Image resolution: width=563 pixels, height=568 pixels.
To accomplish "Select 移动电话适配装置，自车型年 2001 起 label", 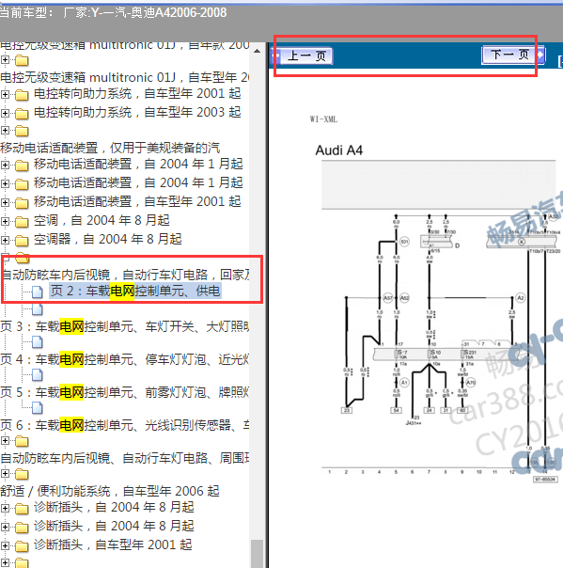I will point(137,201).
